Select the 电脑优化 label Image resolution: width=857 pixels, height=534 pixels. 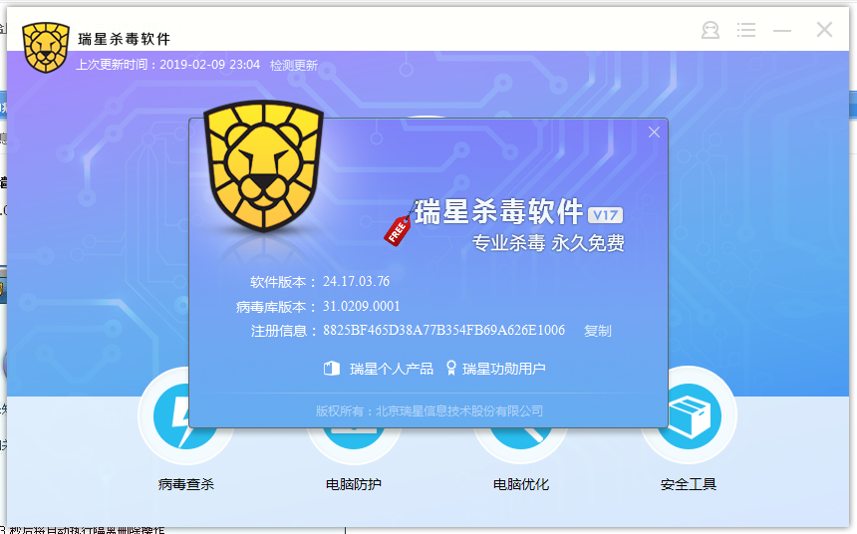(521, 484)
